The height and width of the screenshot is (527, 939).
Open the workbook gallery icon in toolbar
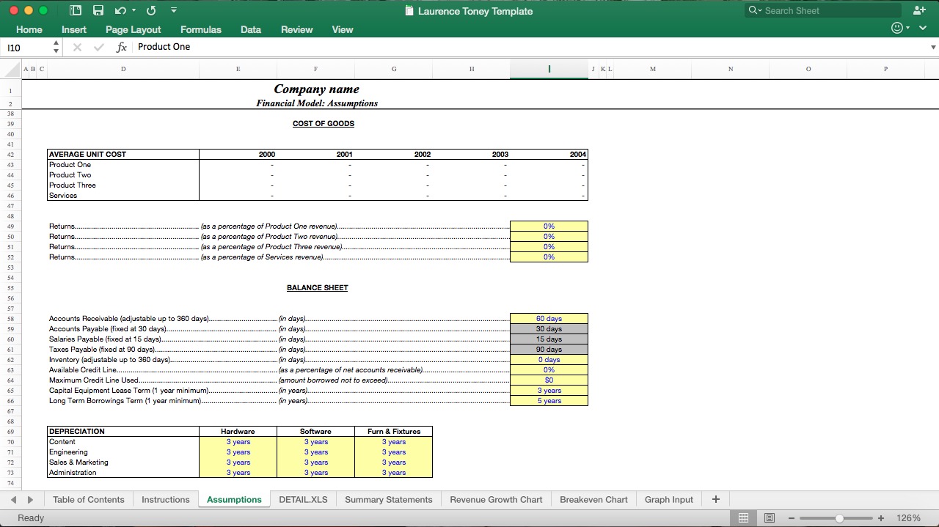pos(76,10)
